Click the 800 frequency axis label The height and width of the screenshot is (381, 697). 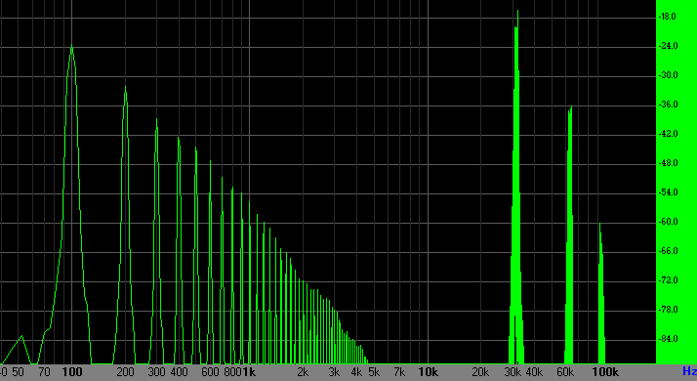click(x=232, y=372)
